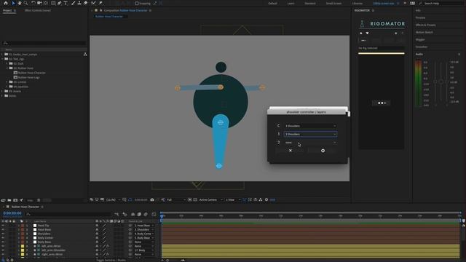Select the Type text tool

tap(66, 3)
